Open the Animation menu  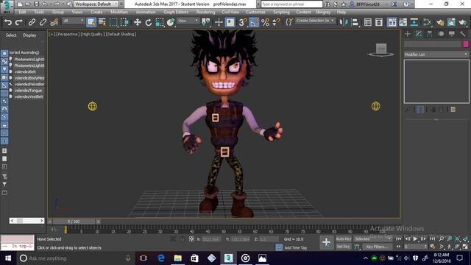click(146, 12)
